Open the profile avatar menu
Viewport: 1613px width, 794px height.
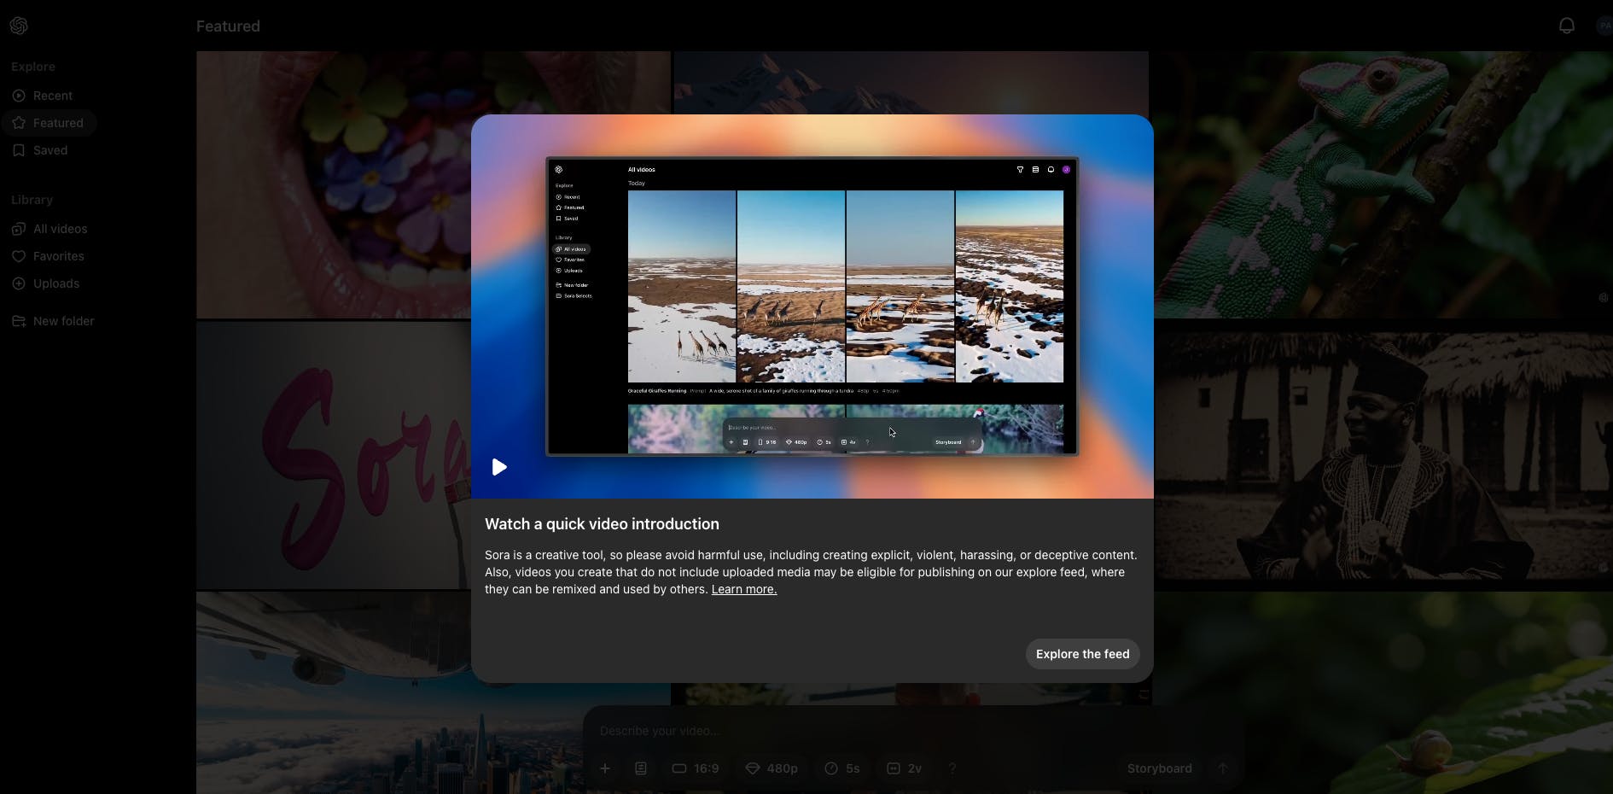click(1604, 26)
